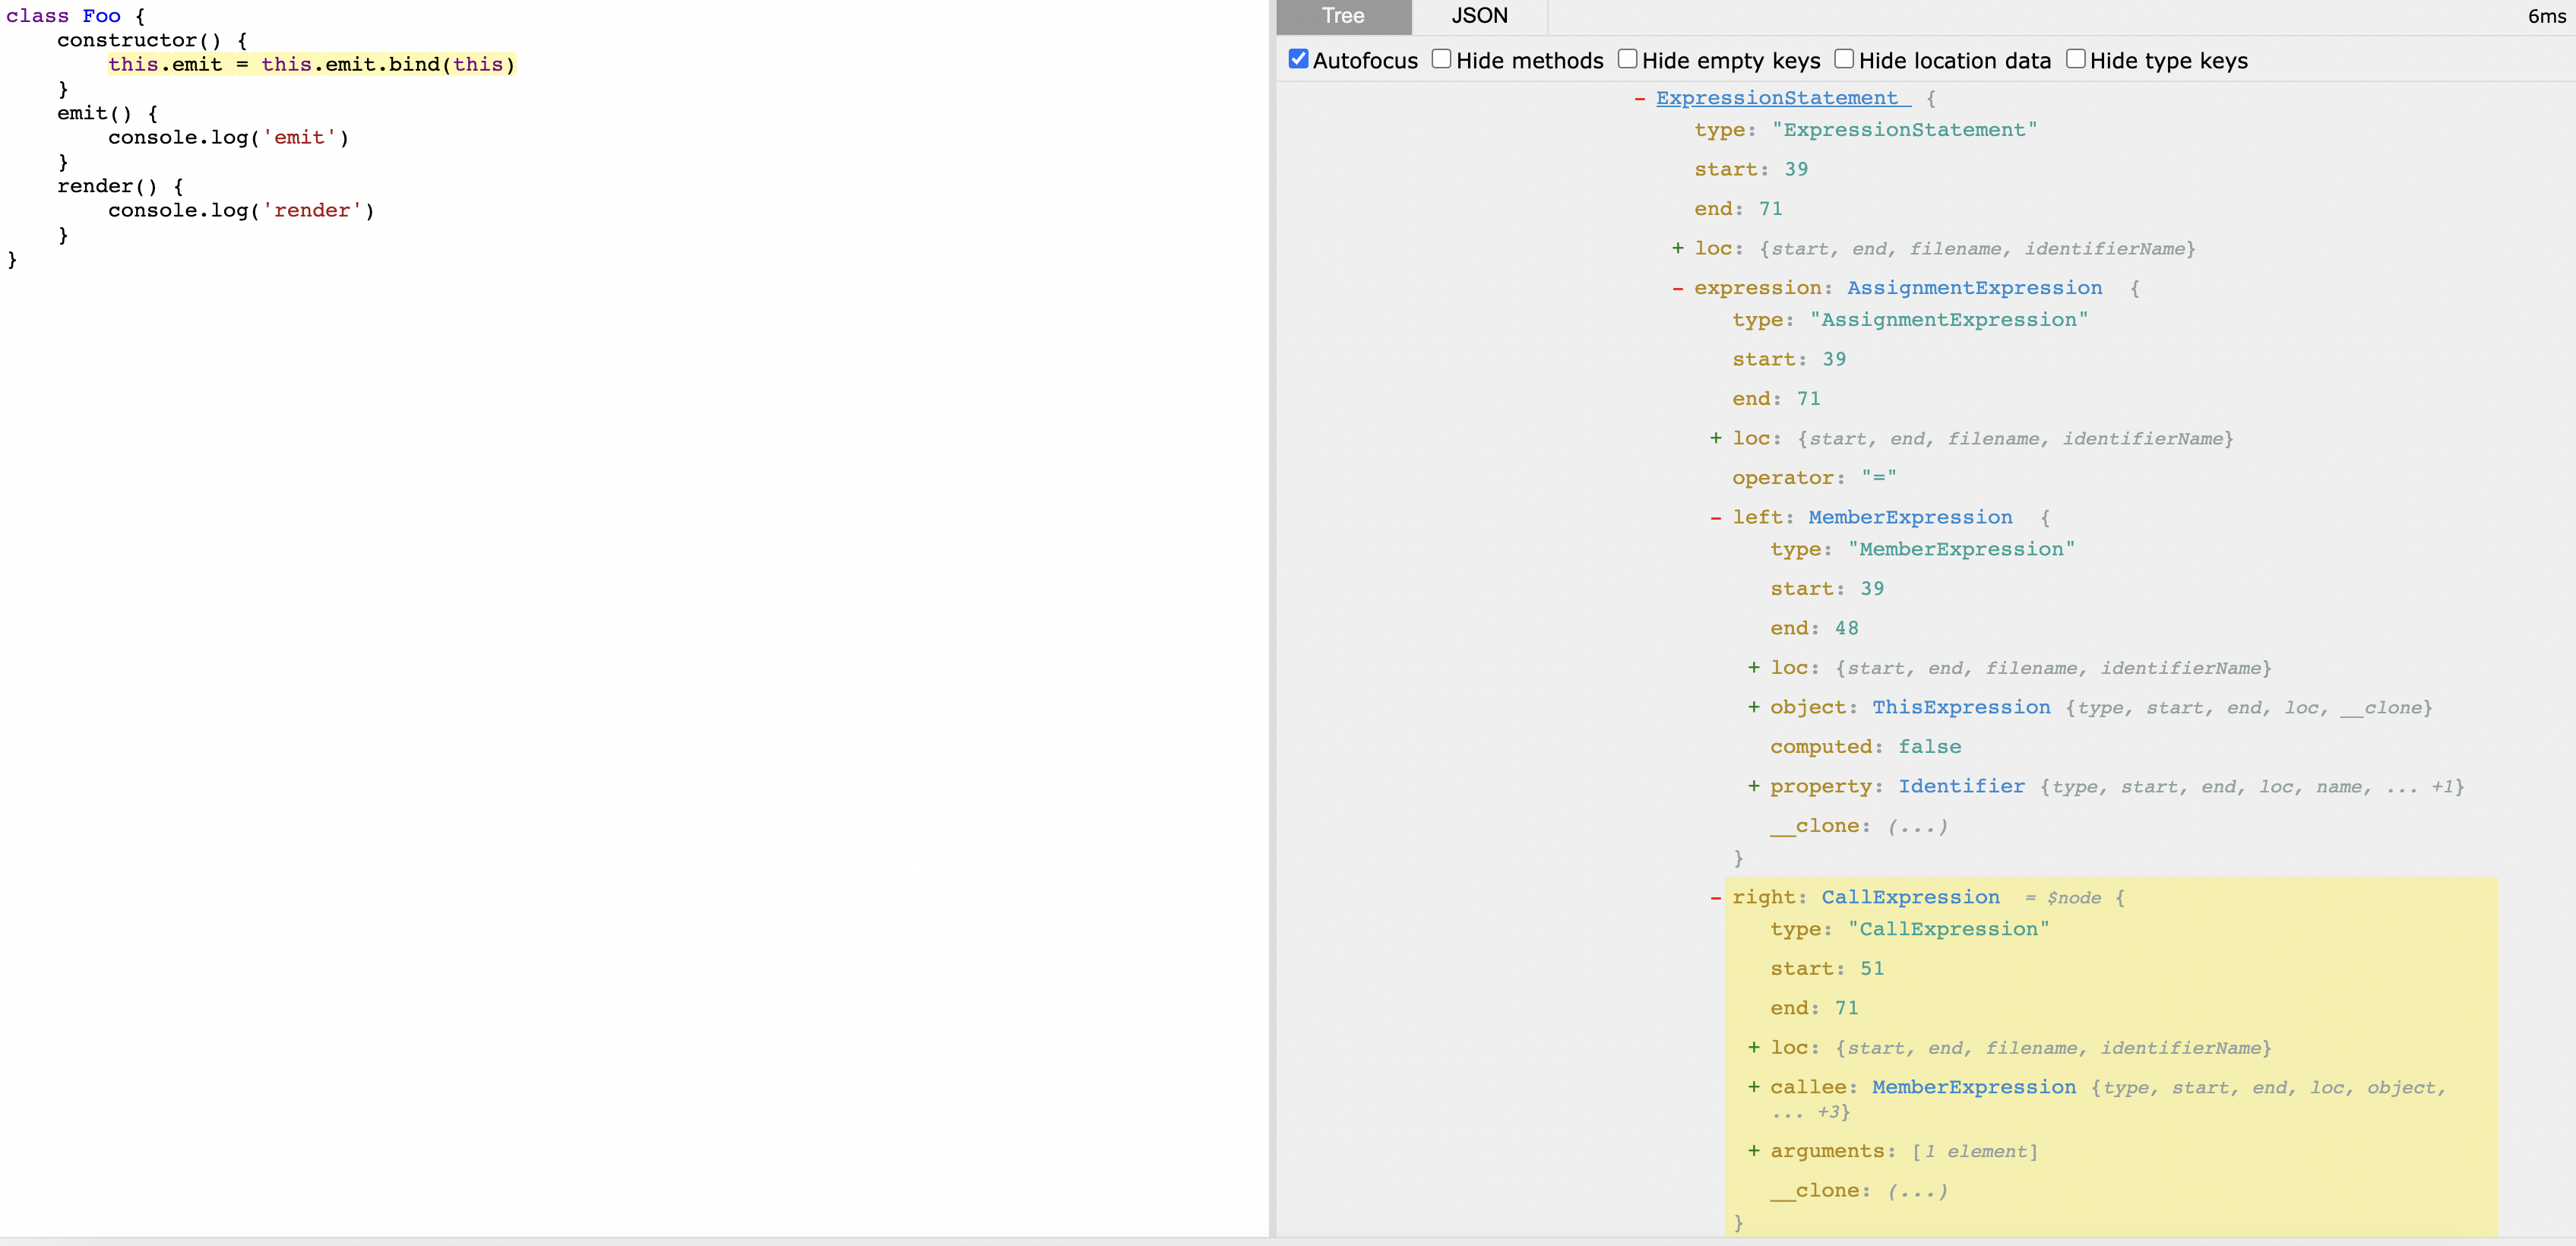Image resolution: width=2576 pixels, height=1246 pixels.
Task: Uncheck the Autofocus checkbox
Action: coord(1299,59)
